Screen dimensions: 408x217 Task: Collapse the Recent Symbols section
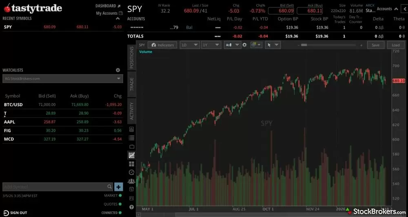[118, 18]
